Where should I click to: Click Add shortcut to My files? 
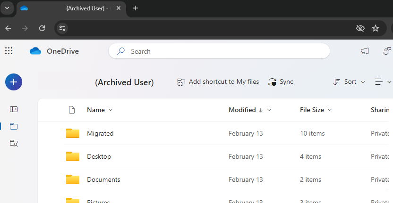pyautogui.click(x=218, y=82)
